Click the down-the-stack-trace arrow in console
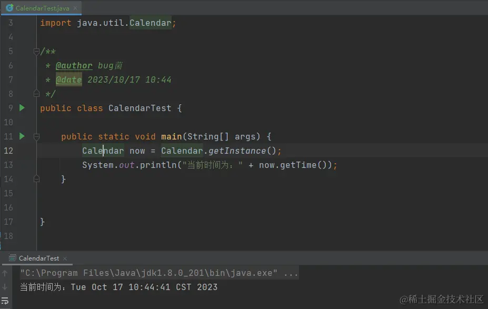The width and height of the screenshot is (488, 309). [x=5, y=287]
